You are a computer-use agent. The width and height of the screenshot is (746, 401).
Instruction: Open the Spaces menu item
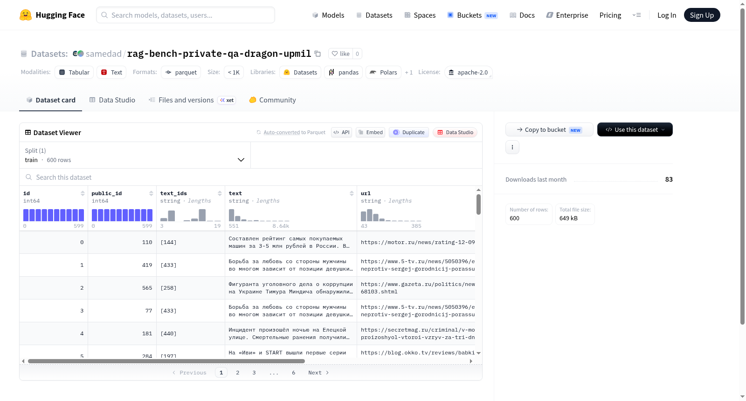point(420,15)
